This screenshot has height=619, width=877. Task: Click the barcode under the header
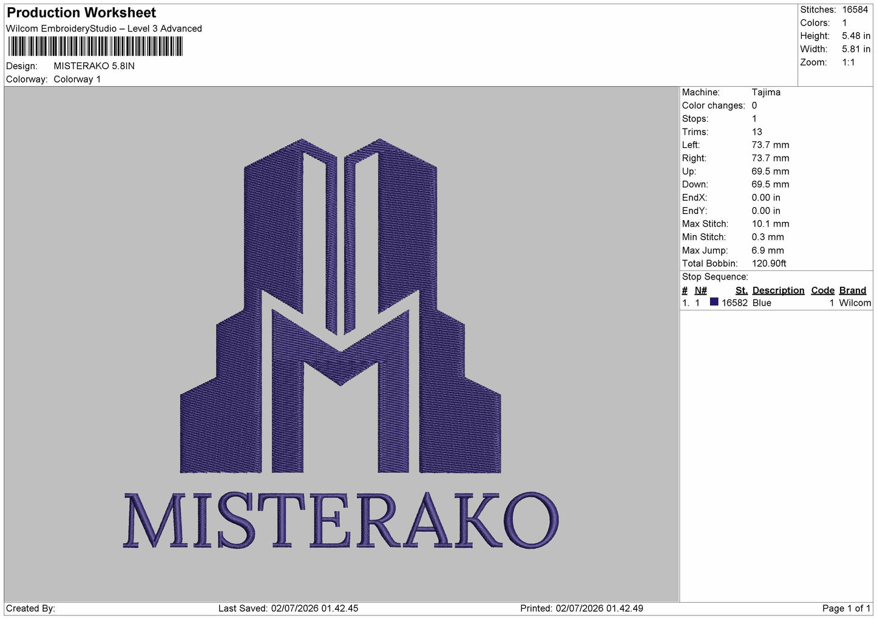pyautogui.click(x=95, y=47)
